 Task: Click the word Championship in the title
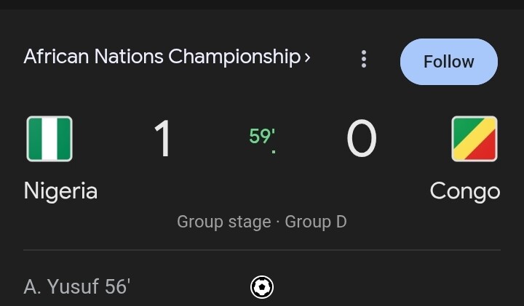point(234,57)
